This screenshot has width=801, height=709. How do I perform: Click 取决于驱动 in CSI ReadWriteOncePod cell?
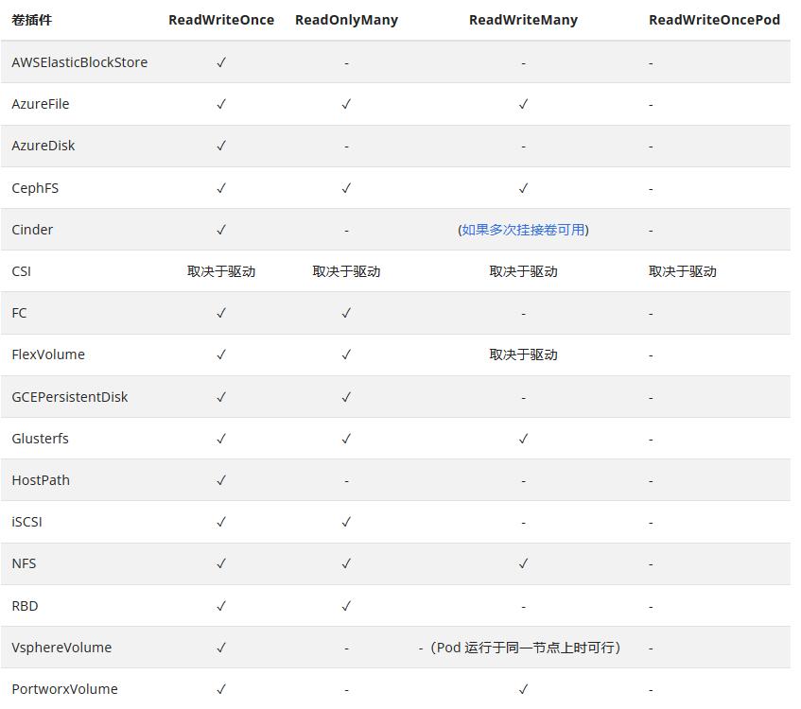tap(683, 271)
